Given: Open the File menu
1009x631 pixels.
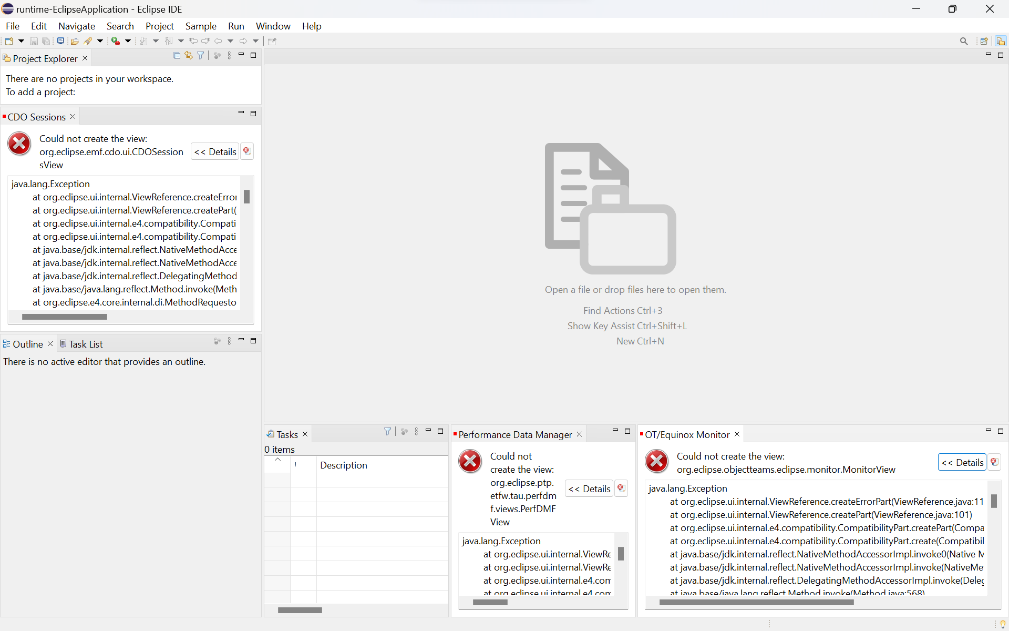Looking at the screenshot, I should click(x=13, y=26).
